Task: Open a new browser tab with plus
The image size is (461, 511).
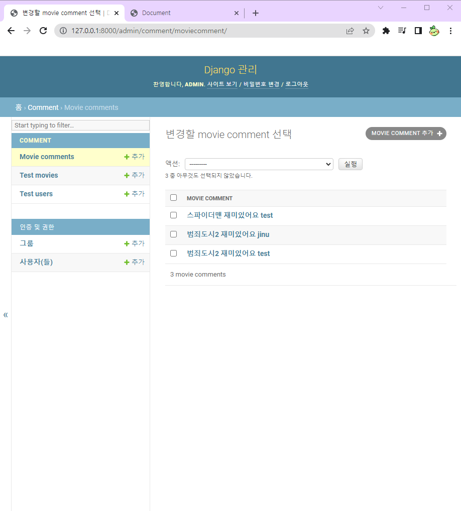Action: click(256, 13)
